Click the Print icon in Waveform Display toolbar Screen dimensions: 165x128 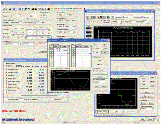coord(104,17)
